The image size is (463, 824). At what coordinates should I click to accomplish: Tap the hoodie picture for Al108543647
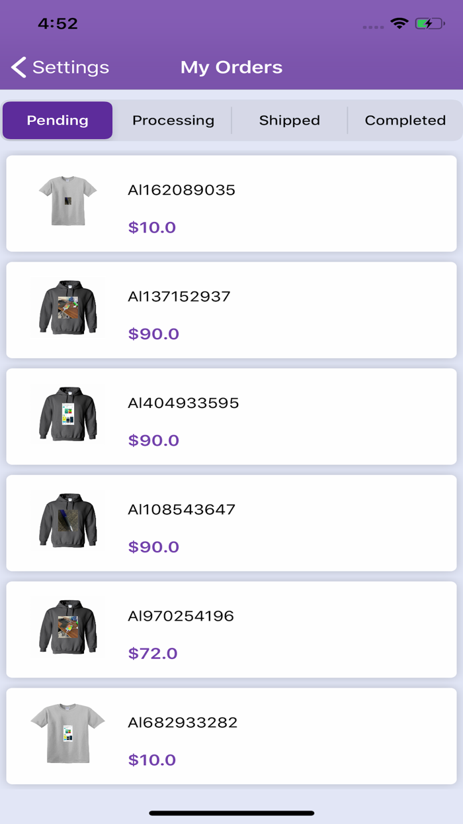(x=68, y=521)
